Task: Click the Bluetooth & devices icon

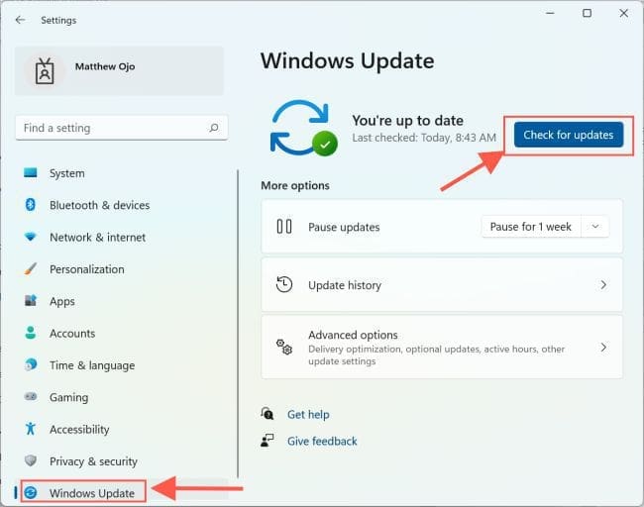Action: click(x=30, y=205)
